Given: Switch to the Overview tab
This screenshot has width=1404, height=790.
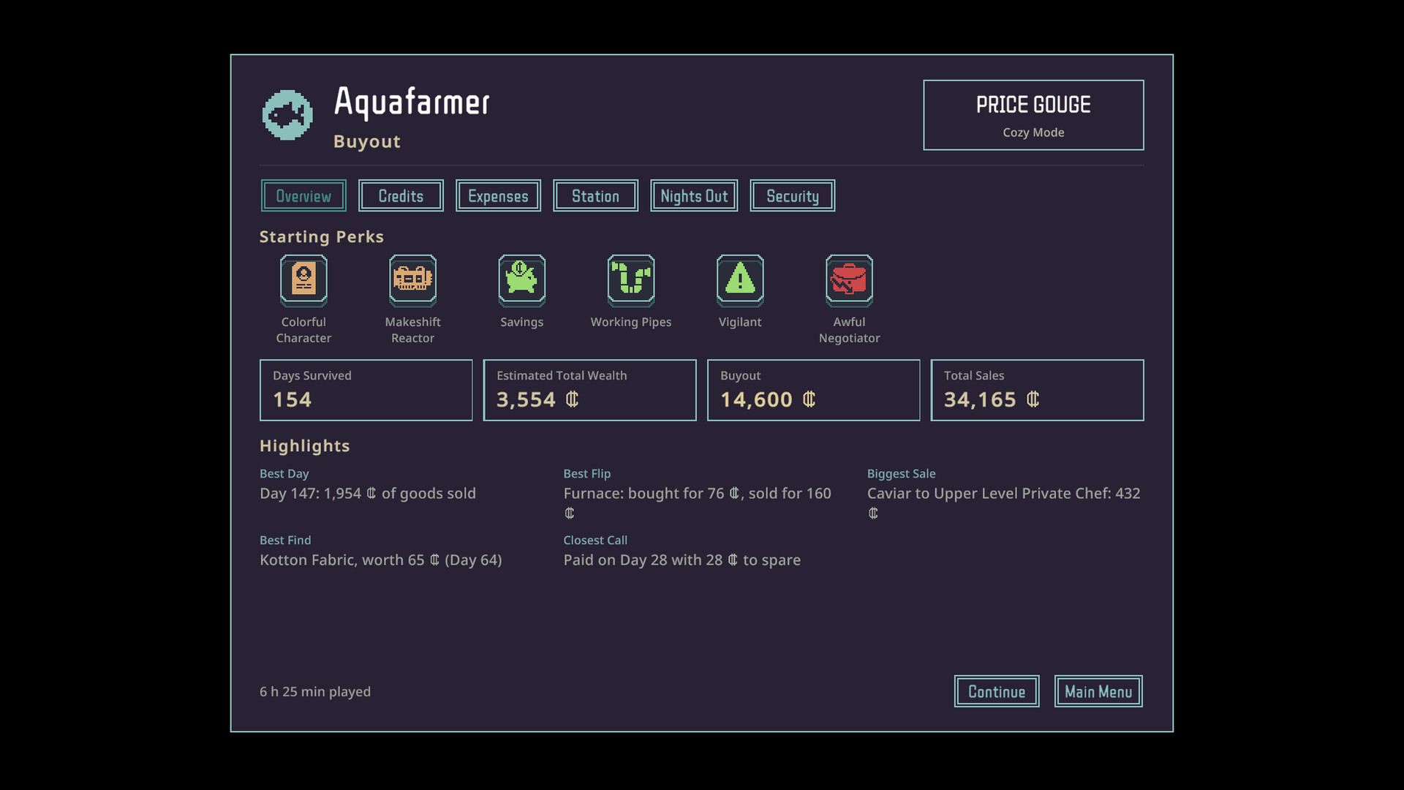Looking at the screenshot, I should [x=303, y=196].
